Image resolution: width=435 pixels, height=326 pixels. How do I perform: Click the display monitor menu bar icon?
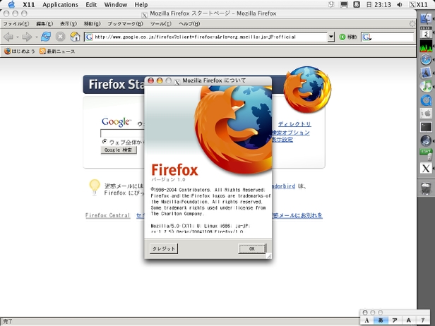344,4
